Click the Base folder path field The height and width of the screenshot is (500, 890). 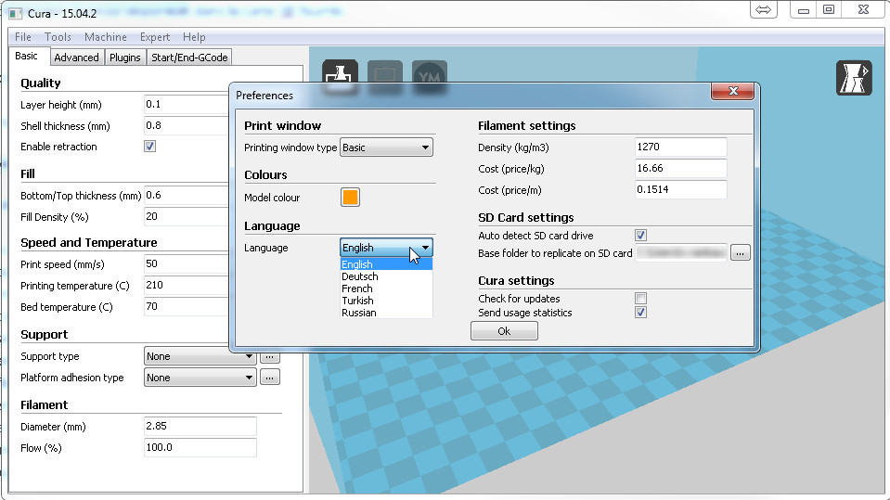coord(682,252)
